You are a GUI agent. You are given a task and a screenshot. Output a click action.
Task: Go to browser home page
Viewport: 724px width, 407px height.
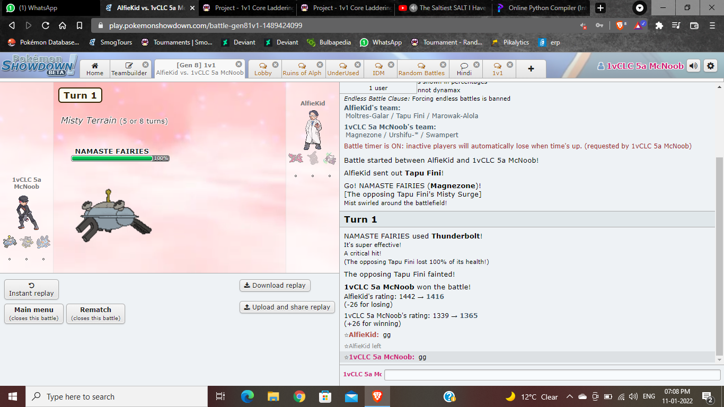[x=63, y=25]
